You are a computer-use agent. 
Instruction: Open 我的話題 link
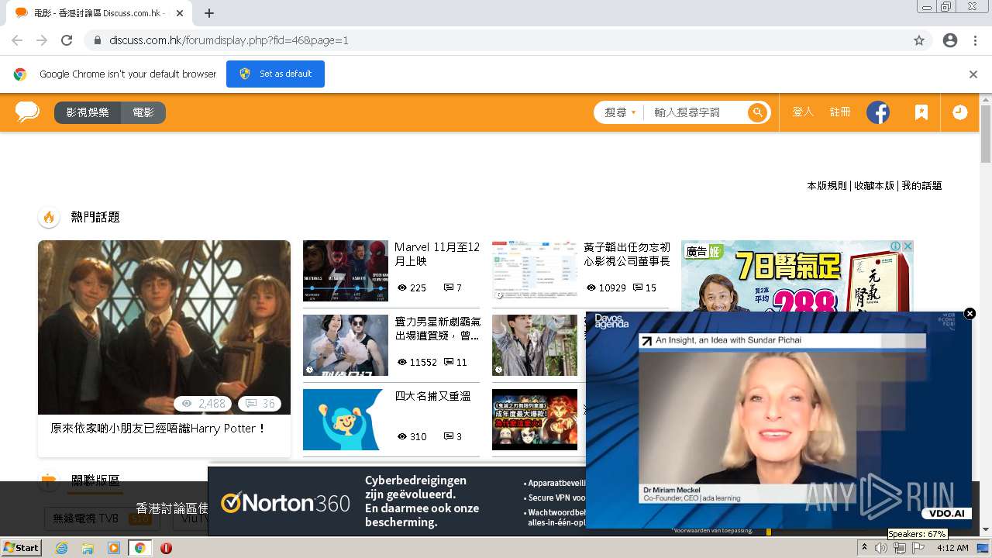[x=921, y=186]
